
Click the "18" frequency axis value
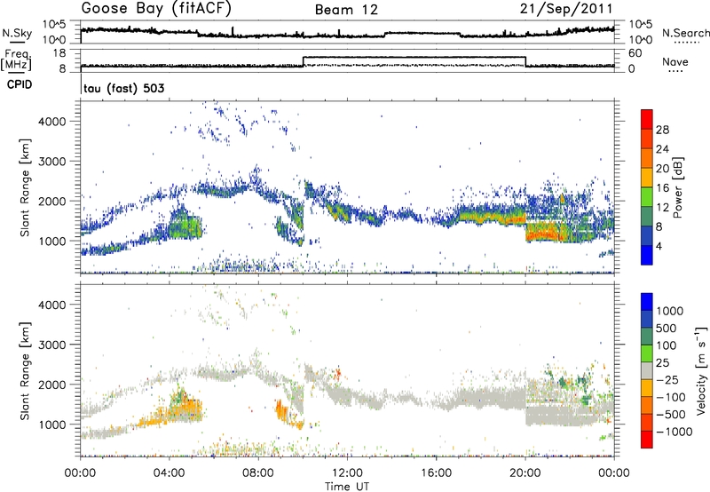point(59,53)
